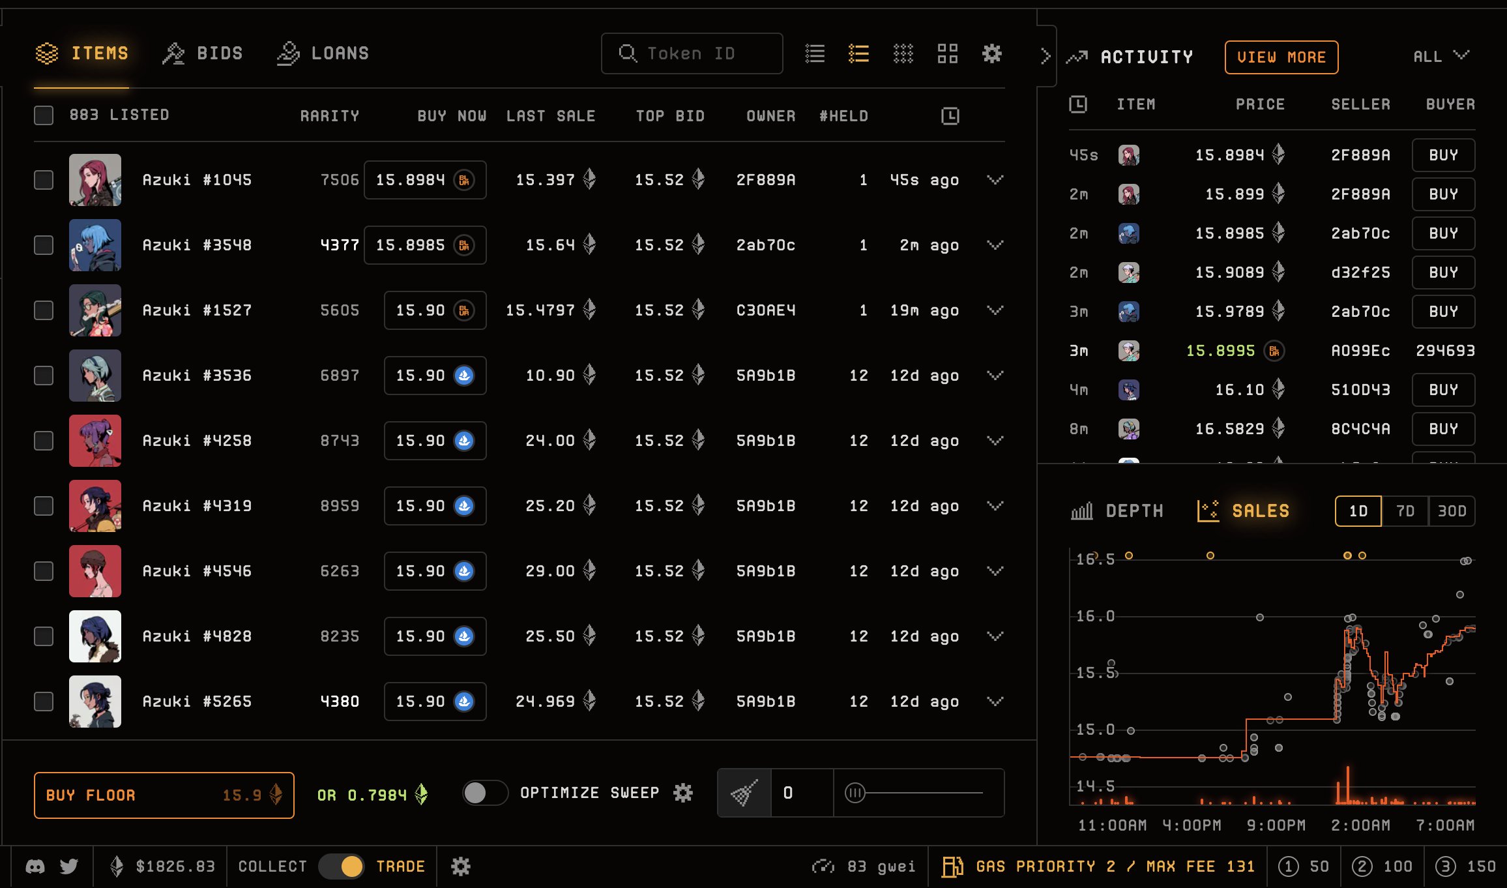Select checkbox for Azuki #3536
The height and width of the screenshot is (888, 1507).
click(x=44, y=376)
